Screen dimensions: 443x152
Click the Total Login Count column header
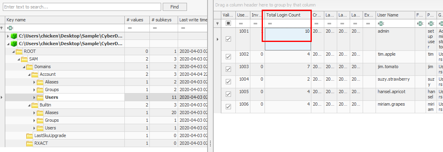click(288, 15)
